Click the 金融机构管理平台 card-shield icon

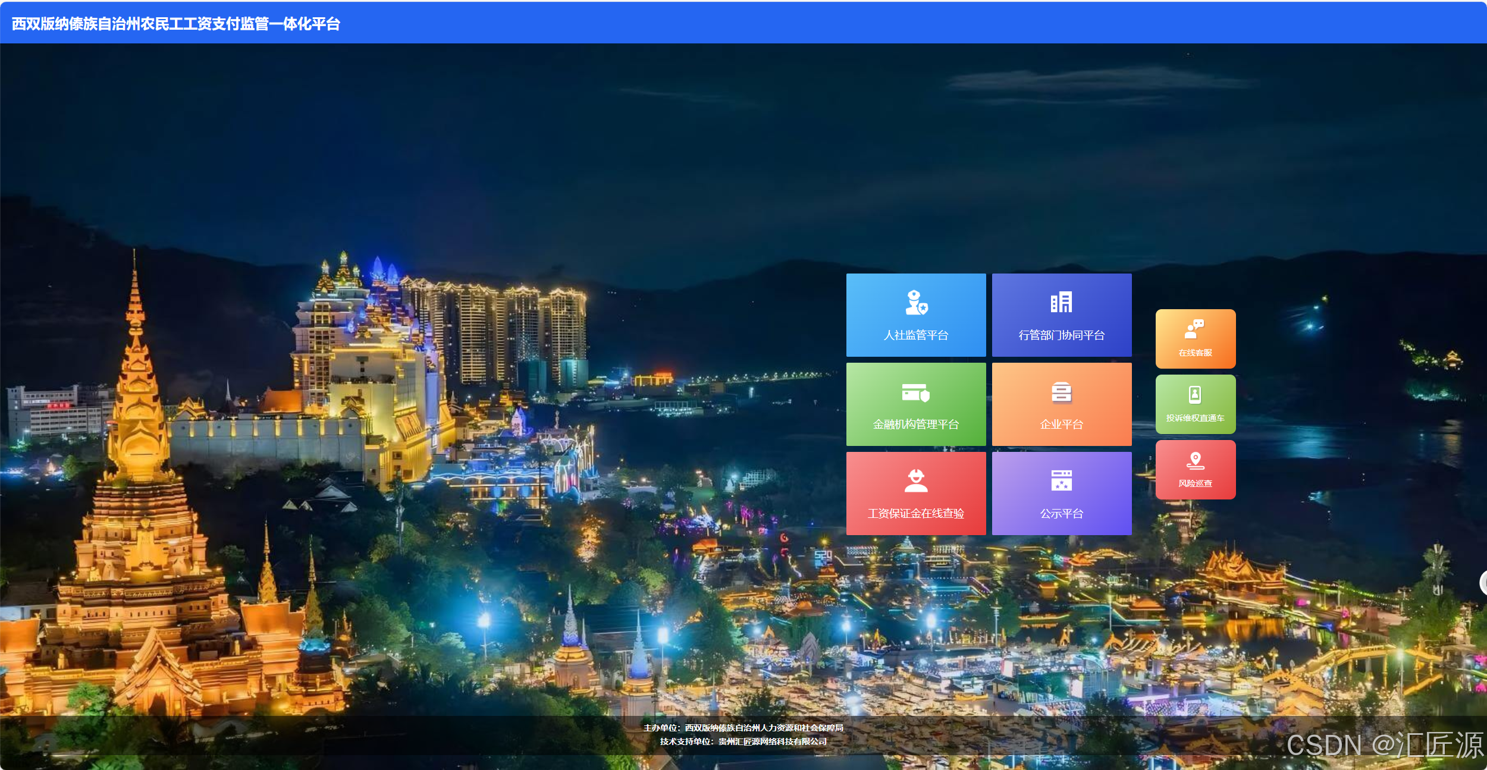(916, 392)
